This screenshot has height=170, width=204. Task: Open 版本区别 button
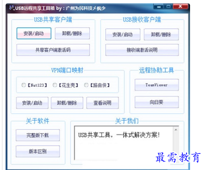[x=38, y=151]
